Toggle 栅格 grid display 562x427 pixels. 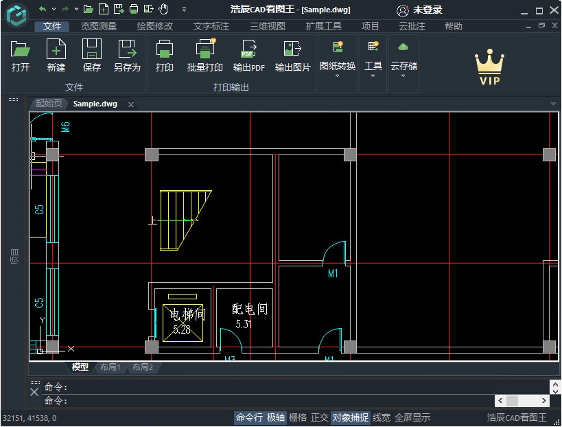tap(298, 417)
